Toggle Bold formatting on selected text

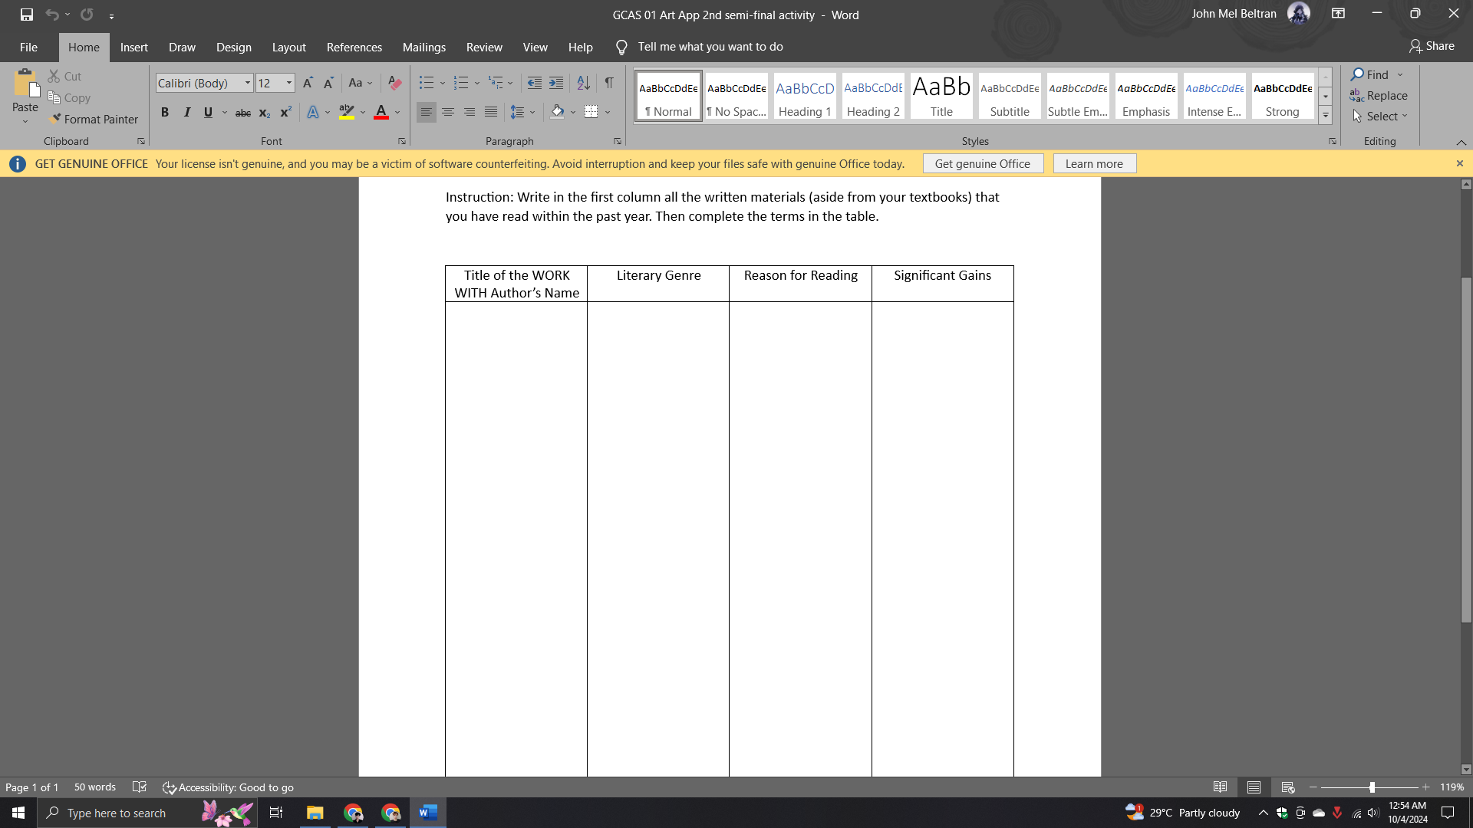164,111
